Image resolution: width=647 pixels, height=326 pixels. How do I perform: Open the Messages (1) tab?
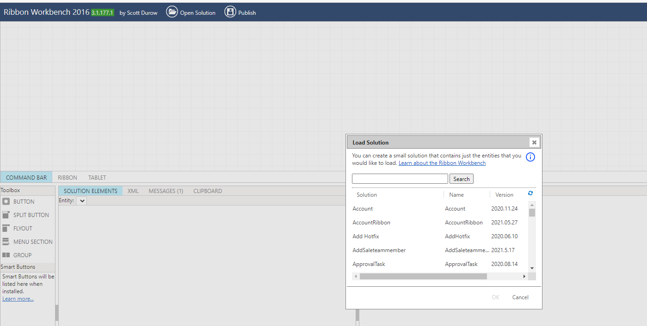coord(166,191)
